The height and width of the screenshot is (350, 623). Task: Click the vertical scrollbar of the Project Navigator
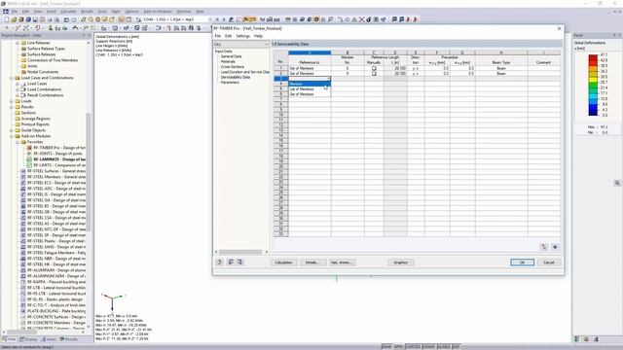[x=89, y=173]
